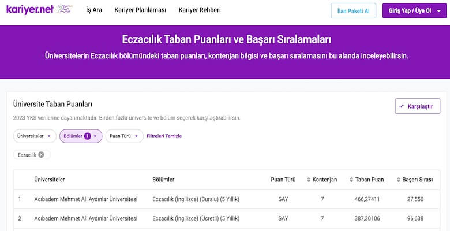This screenshot has width=450, height=231.
Task: Open the Üniversiteler filter dropdown
Action: pos(35,136)
